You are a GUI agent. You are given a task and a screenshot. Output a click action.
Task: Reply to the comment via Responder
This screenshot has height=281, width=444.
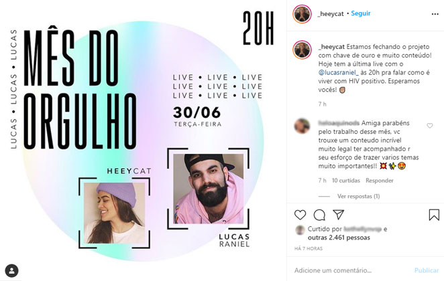coord(379,180)
